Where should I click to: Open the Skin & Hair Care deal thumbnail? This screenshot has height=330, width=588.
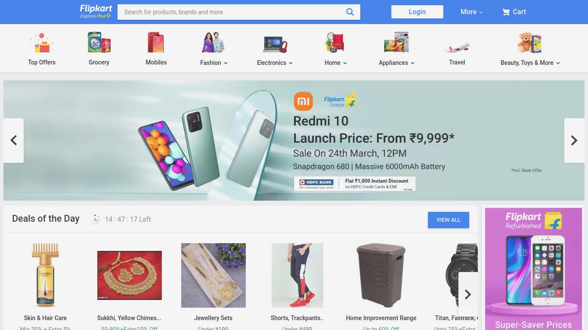pyautogui.click(x=45, y=275)
